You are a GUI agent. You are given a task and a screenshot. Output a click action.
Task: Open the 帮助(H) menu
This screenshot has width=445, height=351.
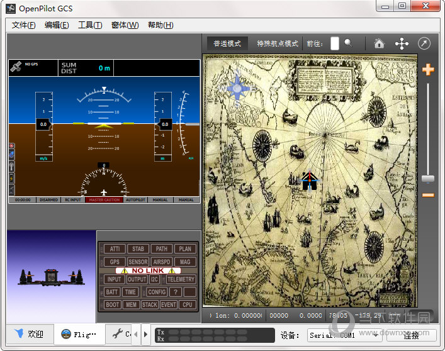pyautogui.click(x=161, y=25)
